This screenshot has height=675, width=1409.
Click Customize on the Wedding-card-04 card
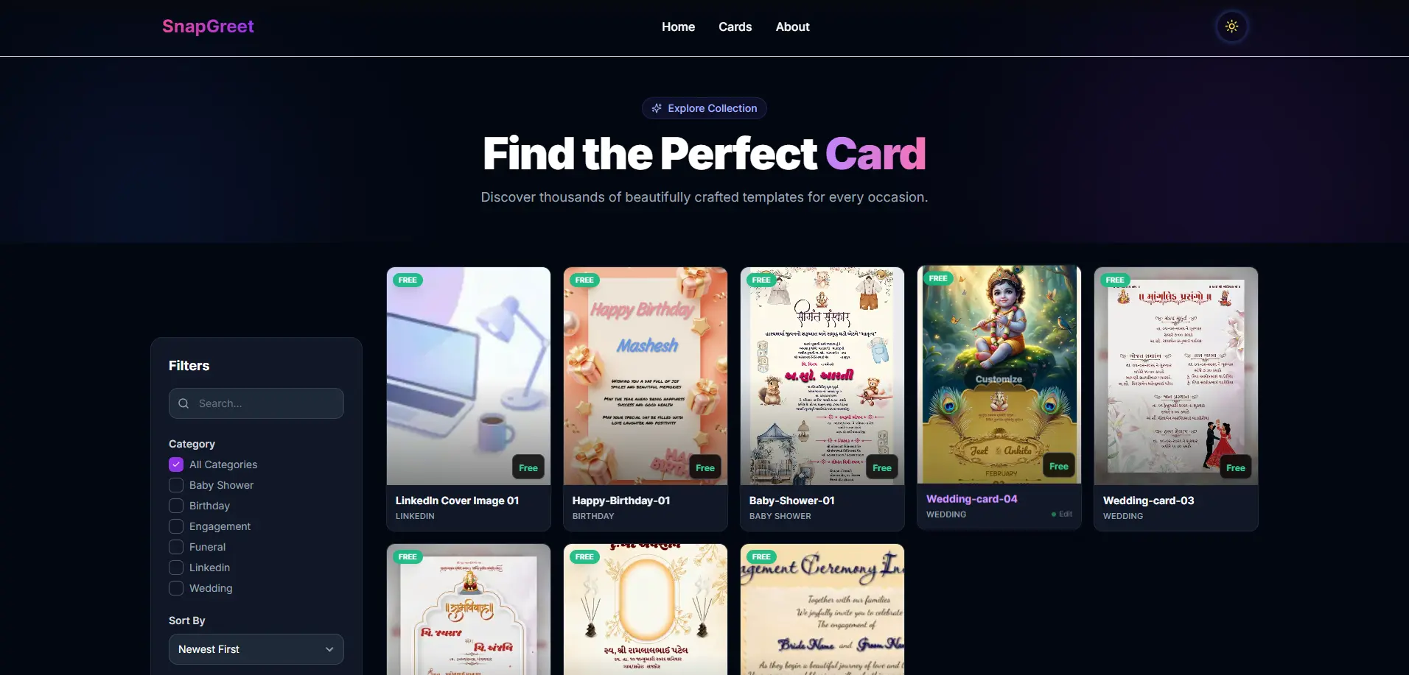coord(999,379)
